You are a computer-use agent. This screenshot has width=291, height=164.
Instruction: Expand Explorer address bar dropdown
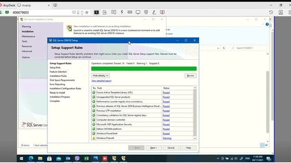[218, 48]
